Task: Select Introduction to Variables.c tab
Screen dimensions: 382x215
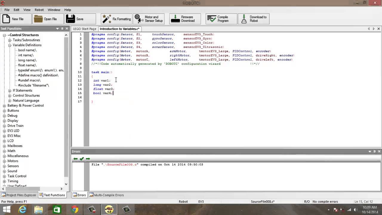Action: point(119,29)
